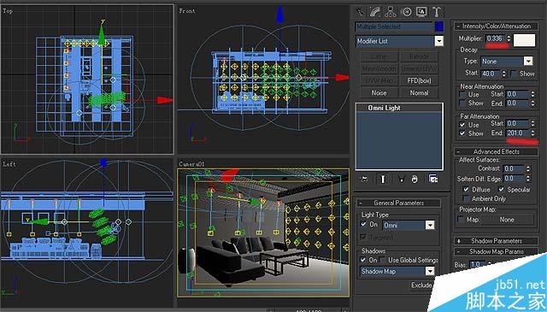Activate the Camera01 viewport label

pos(191,163)
